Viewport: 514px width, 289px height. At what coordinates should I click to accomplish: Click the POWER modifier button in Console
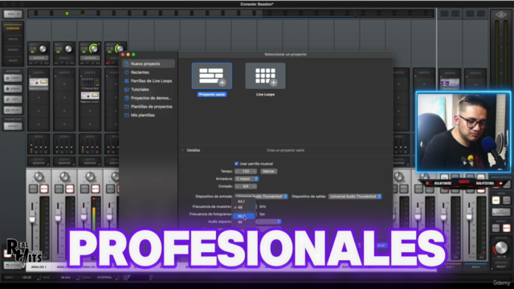13,78
